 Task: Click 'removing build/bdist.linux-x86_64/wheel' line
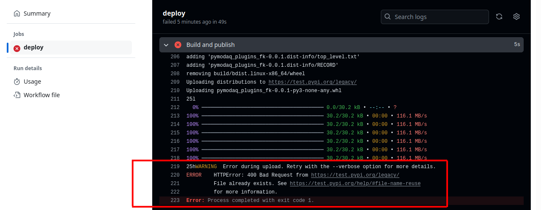[x=246, y=74]
